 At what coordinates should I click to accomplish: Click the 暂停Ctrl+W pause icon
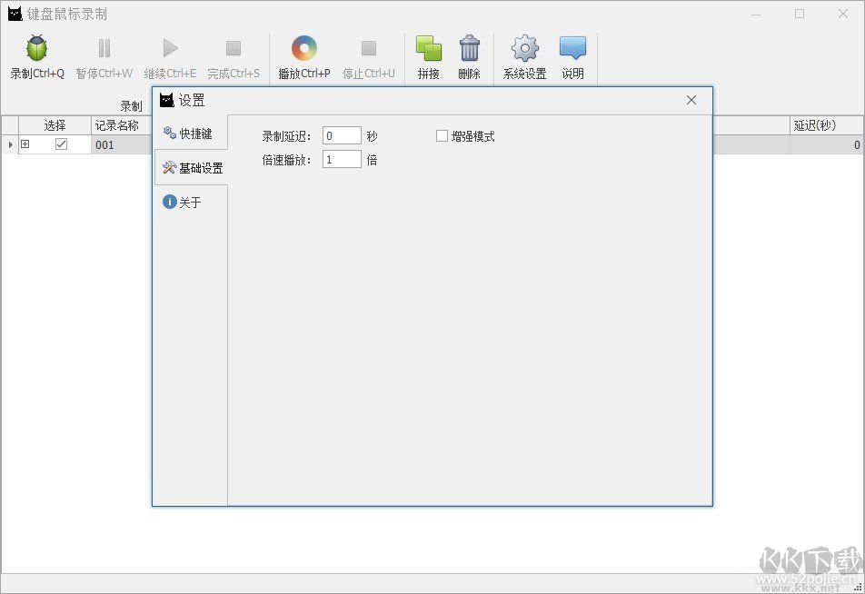click(x=103, y=49)
